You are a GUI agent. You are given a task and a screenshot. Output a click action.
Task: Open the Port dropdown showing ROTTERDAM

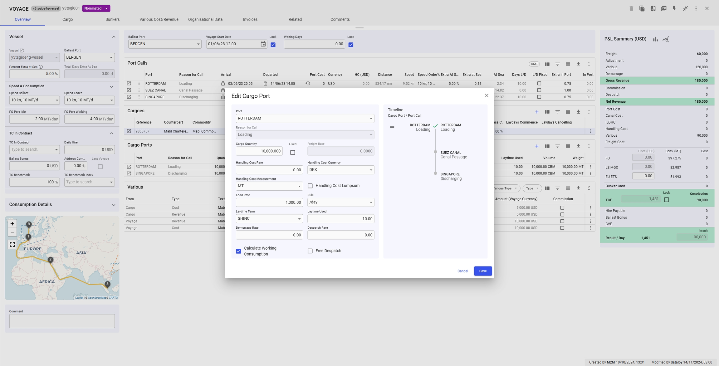click(305, 118)
